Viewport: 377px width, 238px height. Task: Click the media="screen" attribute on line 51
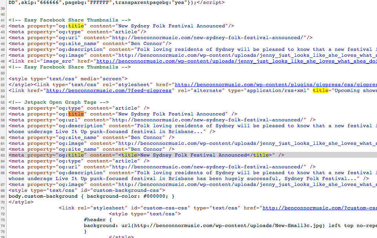point(103,79)
